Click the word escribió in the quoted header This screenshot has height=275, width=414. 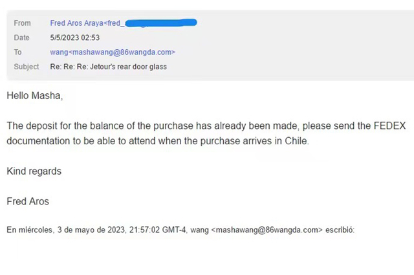coord(340,230)
